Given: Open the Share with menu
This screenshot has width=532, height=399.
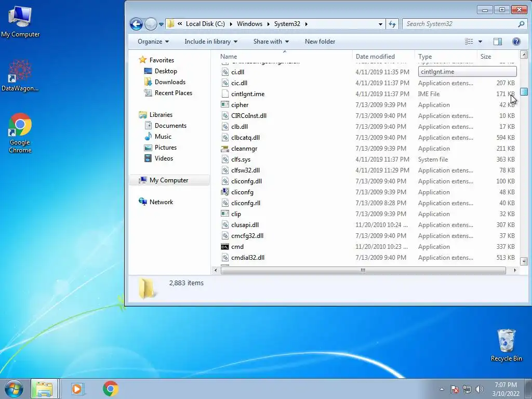Looking at the screenshot, I should (x=271, y=42).
